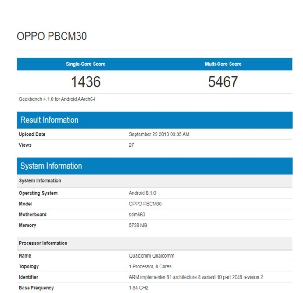Image resolution: width=303 pixels, height=293 pixels.
Task: Click the Result Information section header
Action: (x=49, y=120)
